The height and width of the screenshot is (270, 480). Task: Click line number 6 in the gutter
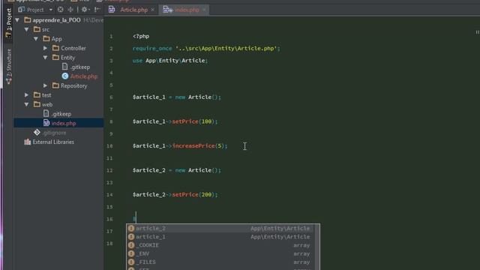[x=111, y=97]
